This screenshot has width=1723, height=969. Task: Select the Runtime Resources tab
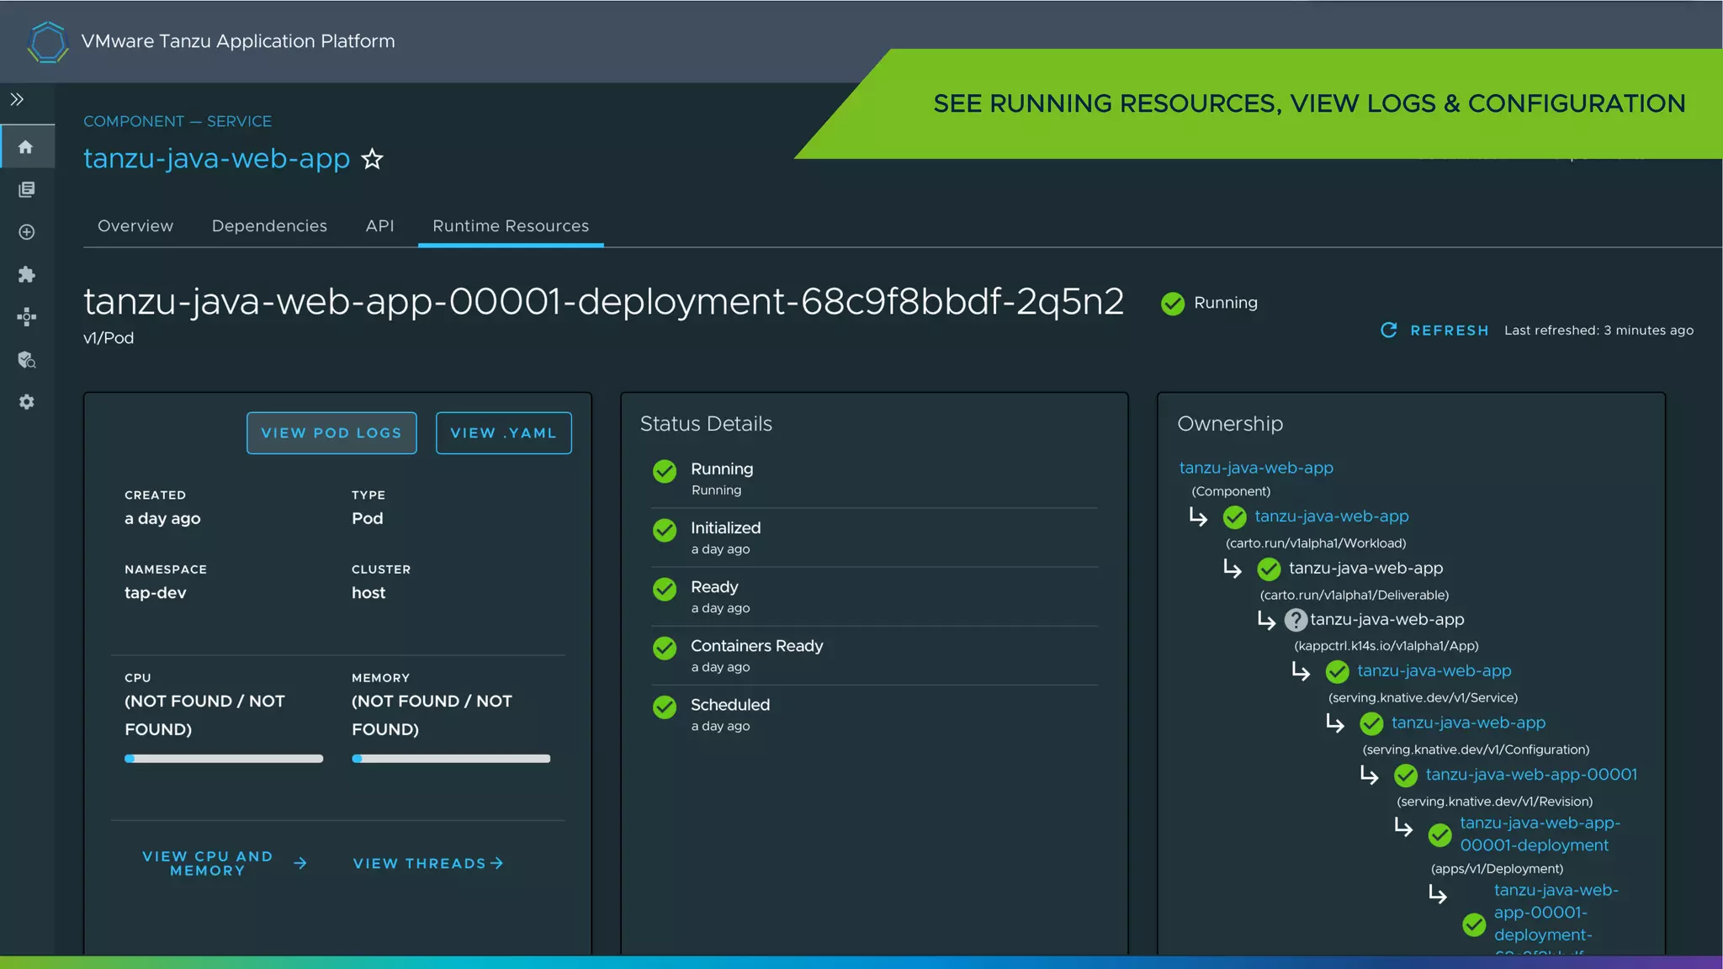[511, 225]
